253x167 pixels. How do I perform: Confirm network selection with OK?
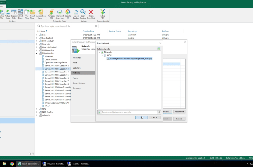coord(141,117)
